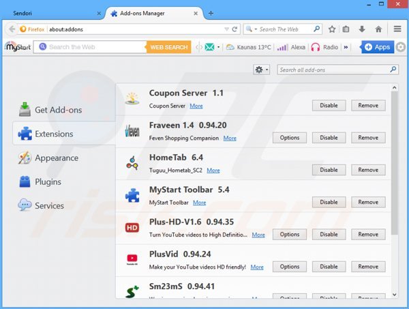Show more MyStart toolbar items chevron
This screenshot has height=309, width=409.
tap(346, 47)
